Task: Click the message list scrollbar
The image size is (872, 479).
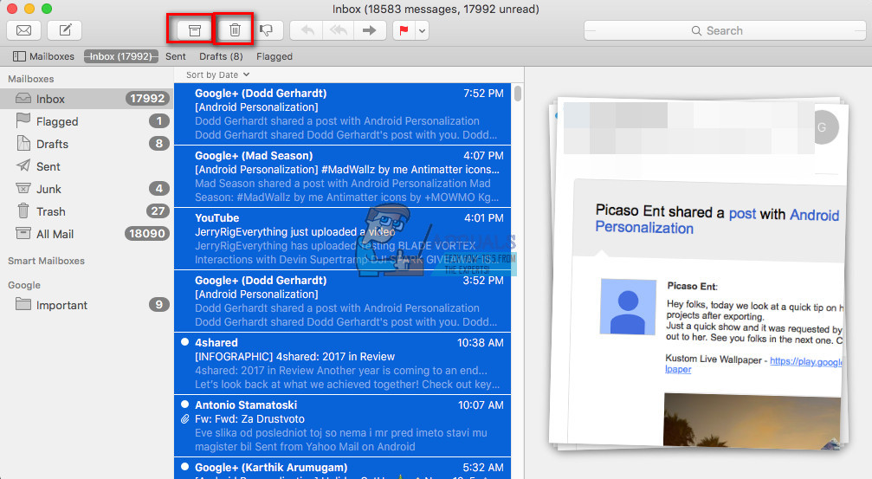Action: (518, 93)
